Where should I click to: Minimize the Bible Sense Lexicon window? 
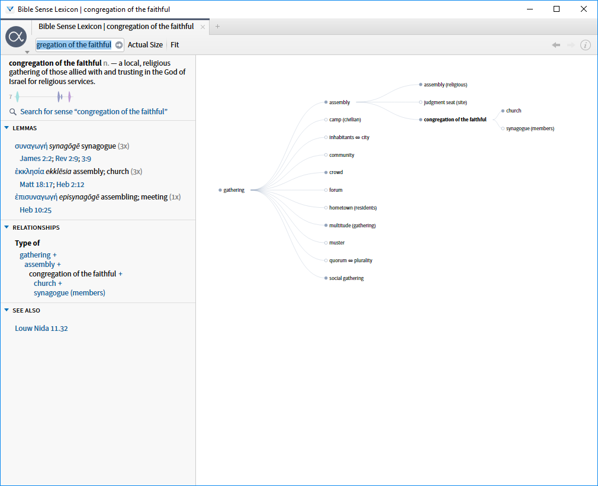(x=530, y=9)
